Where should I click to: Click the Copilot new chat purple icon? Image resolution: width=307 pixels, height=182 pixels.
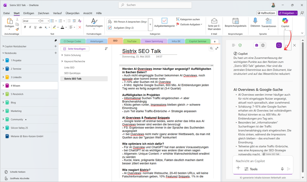279,45
